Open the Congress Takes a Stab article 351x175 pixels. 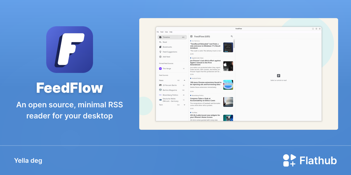tap(211, 102)
